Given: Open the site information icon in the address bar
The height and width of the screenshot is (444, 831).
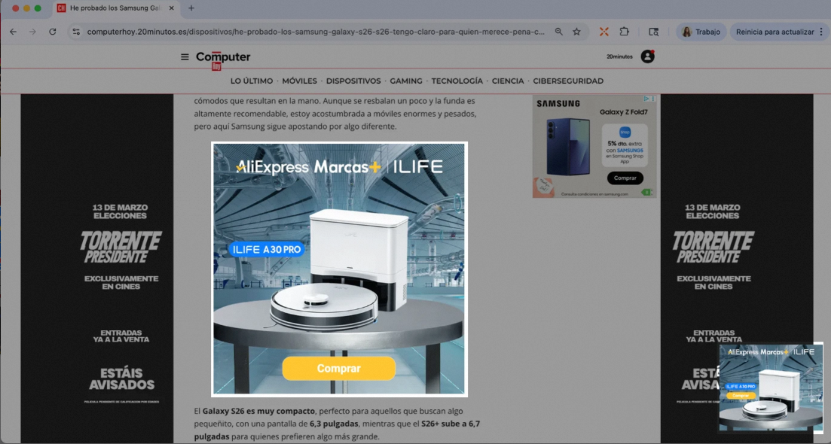Looking at the screenshot, I should (76, 32).
